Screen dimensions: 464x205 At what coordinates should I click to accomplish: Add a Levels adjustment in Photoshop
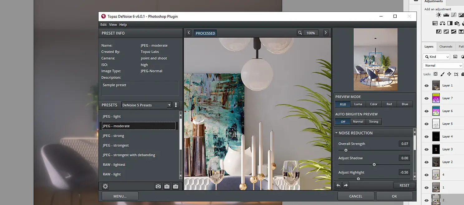click(446, 15)
